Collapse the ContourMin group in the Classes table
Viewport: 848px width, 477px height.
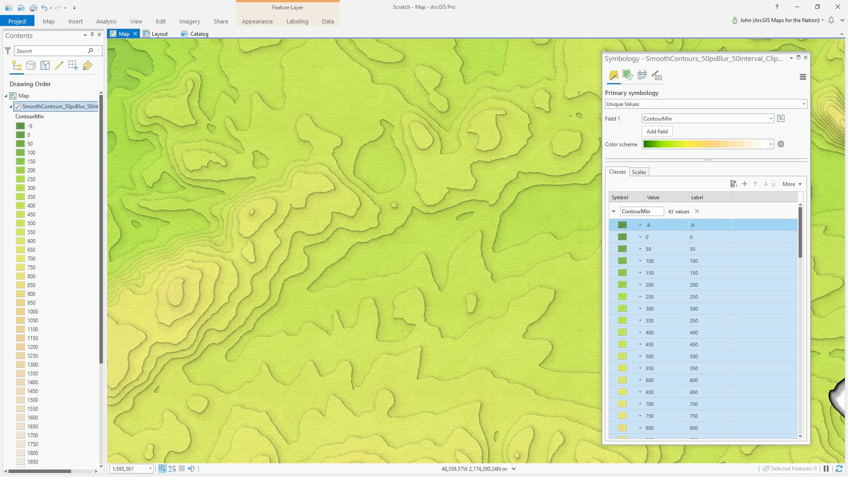613,212
